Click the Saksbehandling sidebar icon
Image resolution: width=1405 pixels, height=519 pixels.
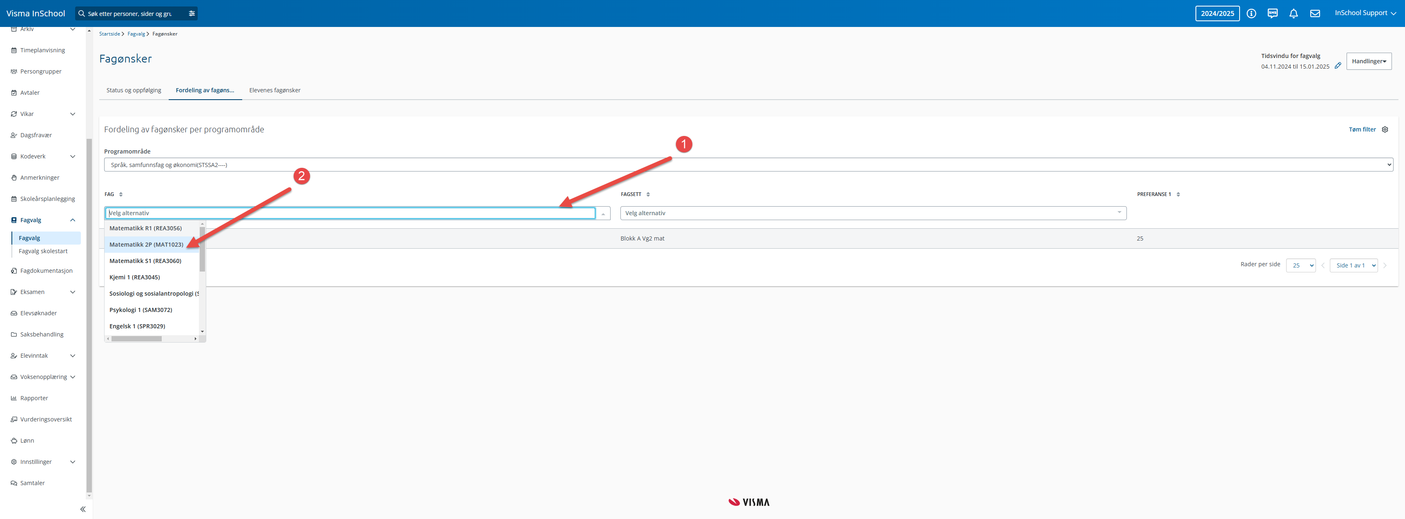click(13, 335)
